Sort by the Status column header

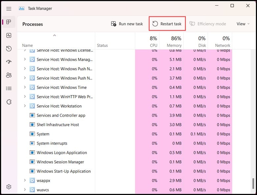point(115,41)
